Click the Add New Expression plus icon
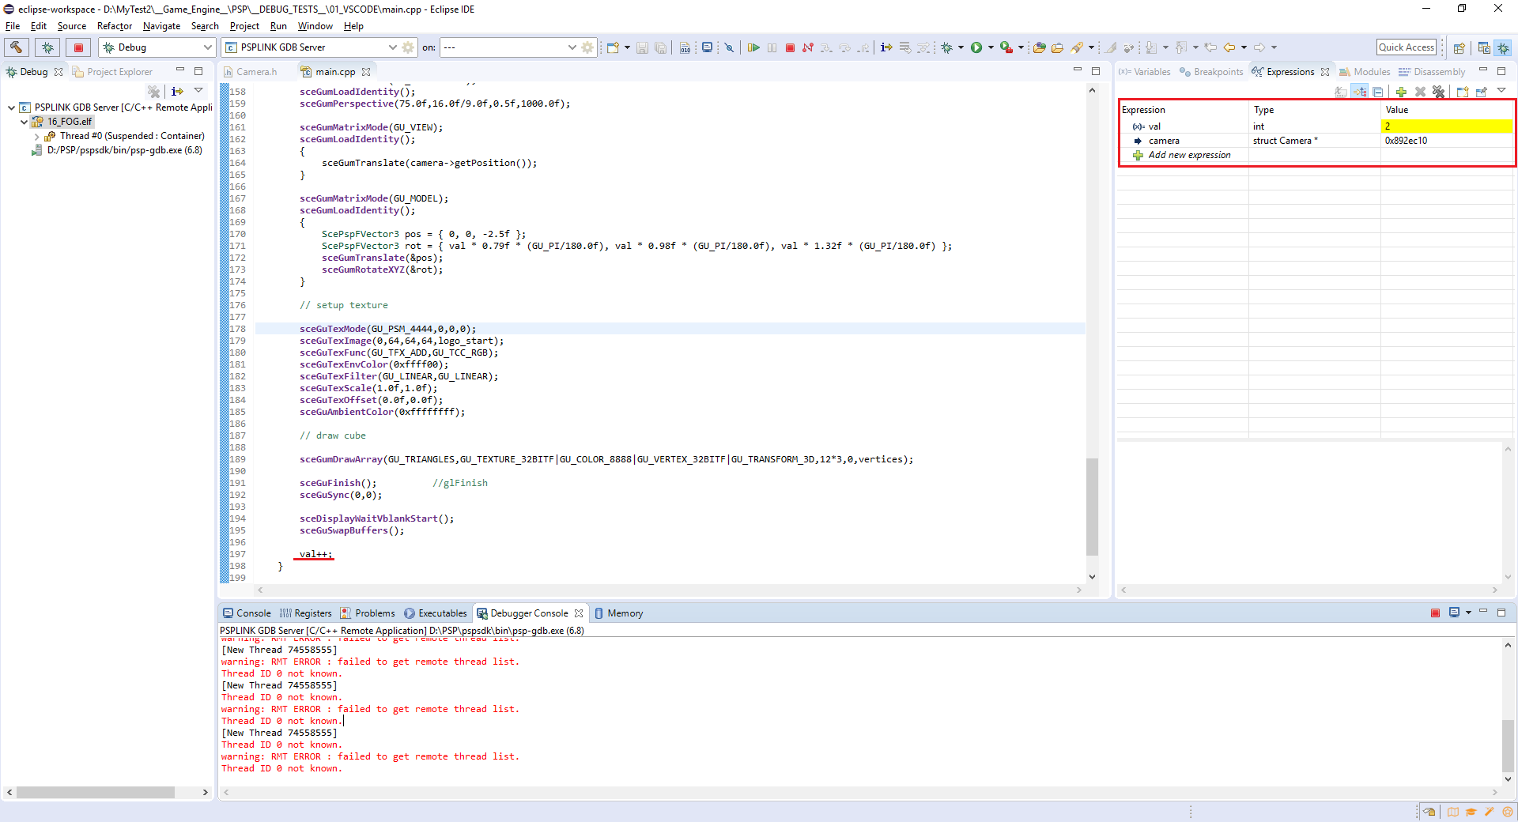1518x822 pixels. (1401, 92)
